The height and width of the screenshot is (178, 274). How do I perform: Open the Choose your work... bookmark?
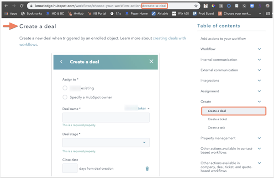[234, 13]
